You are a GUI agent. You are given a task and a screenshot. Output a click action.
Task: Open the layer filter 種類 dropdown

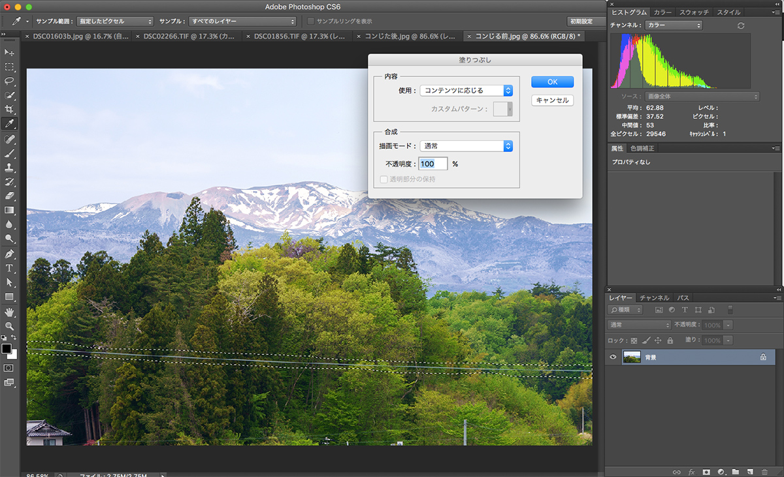[x=625, y=309]
